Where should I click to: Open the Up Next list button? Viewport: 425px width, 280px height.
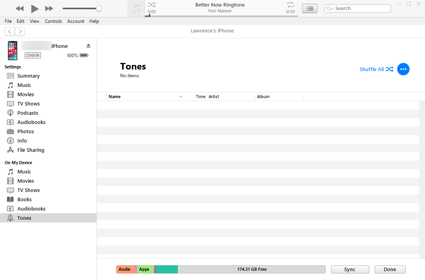[x=310, y=8]
